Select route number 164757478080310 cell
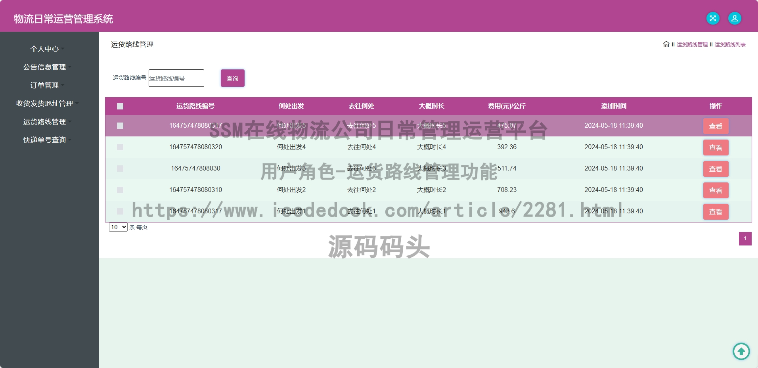Screen dimensions: 758x368 [x=195, y=190]
